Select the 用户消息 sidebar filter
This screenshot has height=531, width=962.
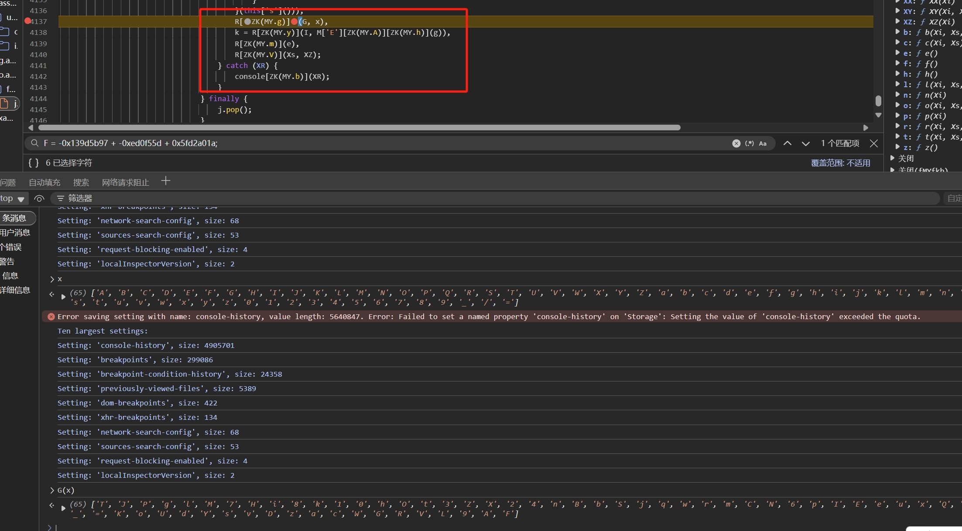(16, 232)
